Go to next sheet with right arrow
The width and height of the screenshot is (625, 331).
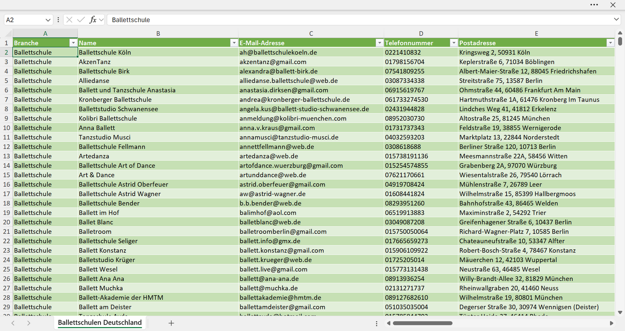29,323
